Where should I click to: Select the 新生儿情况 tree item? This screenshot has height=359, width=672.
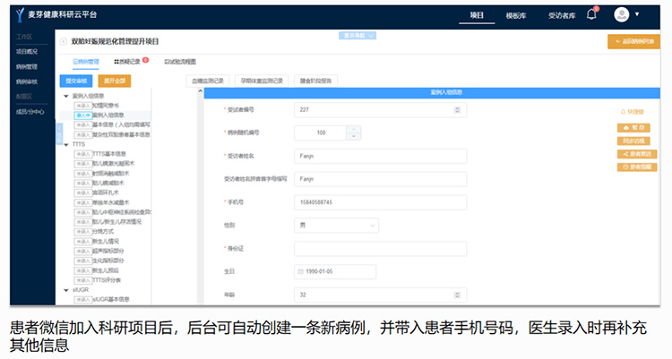[97, 242]
